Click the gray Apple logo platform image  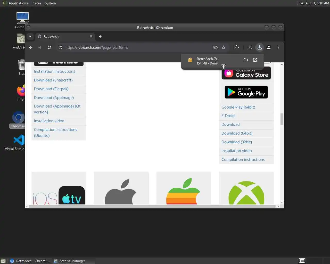pyautogui.click(x=121, y=188)
